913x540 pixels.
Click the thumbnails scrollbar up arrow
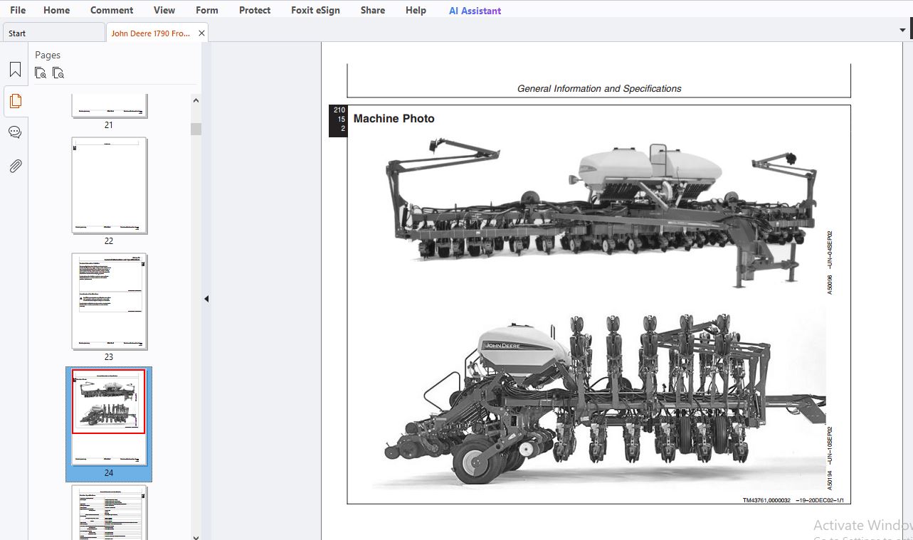(x=196, y=100)
